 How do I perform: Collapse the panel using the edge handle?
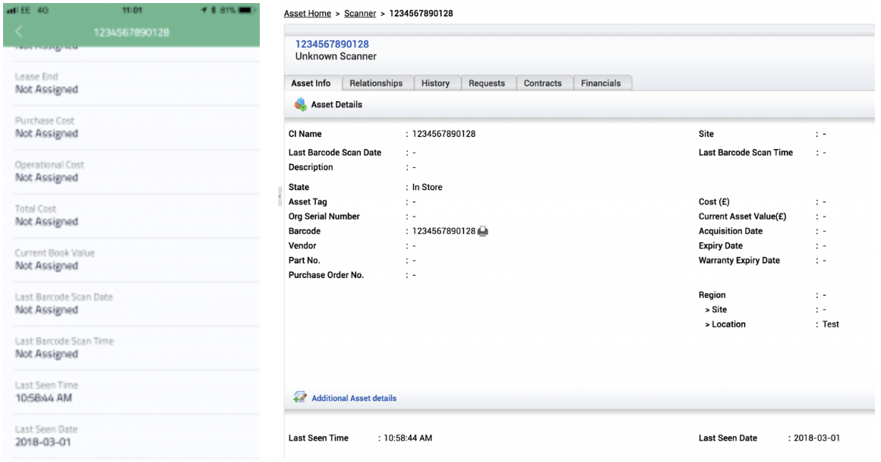279,195
